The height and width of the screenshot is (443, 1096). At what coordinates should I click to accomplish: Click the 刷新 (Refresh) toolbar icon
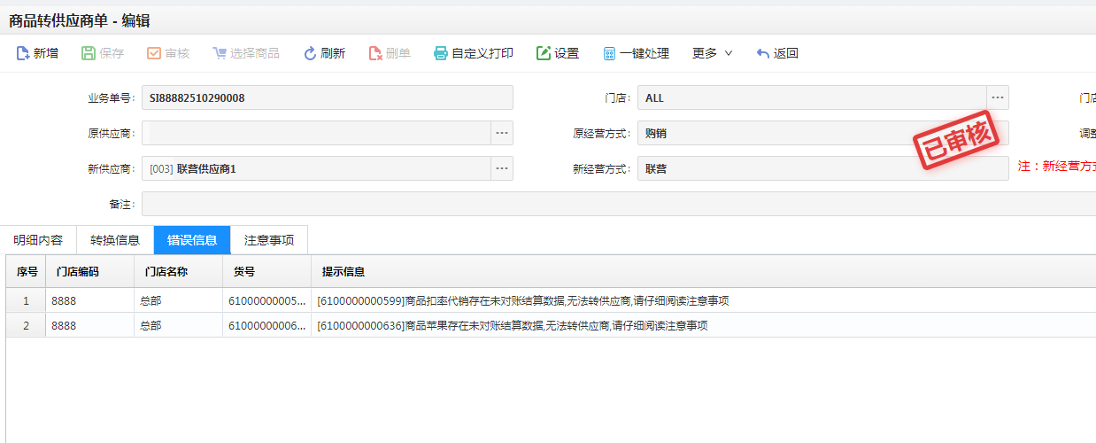coord(310,53)
